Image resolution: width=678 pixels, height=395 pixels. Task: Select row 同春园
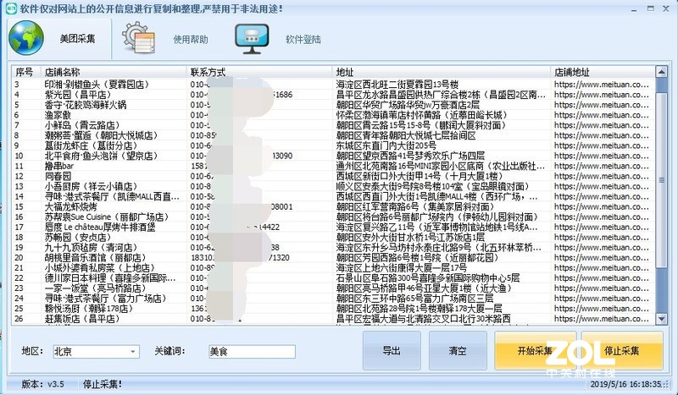(x=333, y=176)
